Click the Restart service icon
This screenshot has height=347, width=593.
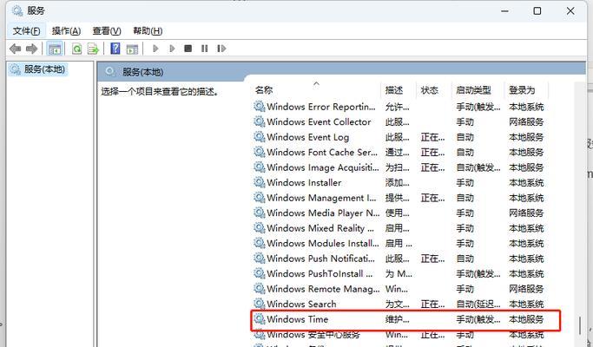[x=221, y=49]
